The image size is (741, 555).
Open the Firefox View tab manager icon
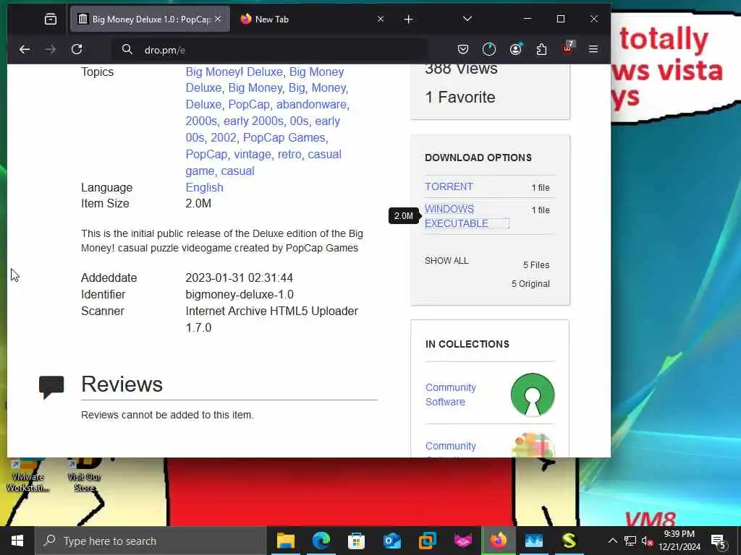point(50,19)
